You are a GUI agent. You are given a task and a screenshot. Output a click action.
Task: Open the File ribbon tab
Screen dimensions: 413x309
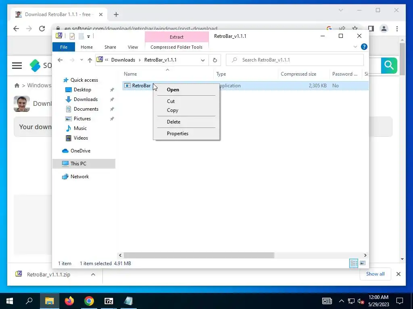coord(64,47)
